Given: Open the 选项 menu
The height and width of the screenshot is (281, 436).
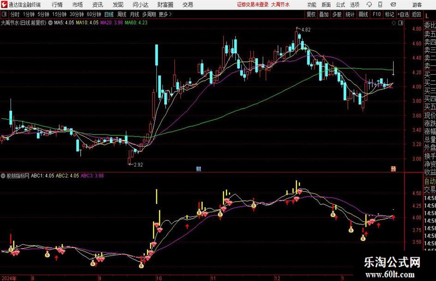Looking at the screenshot, I should point(354,5).
